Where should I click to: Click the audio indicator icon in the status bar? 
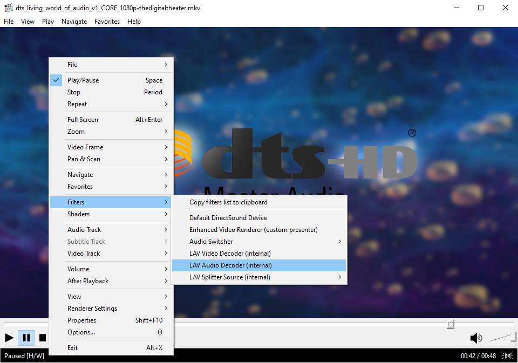(507, 356)
